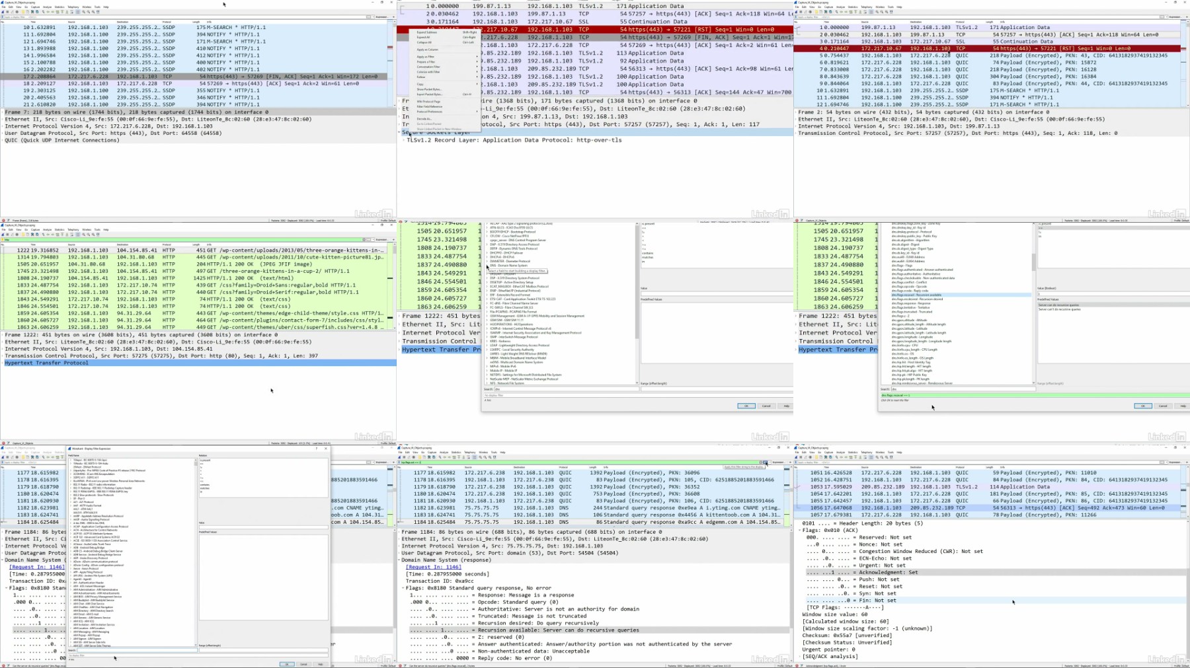
Task: Click Resize columns icon in frame 1184 DNS window
Action: tap(495, 457)
